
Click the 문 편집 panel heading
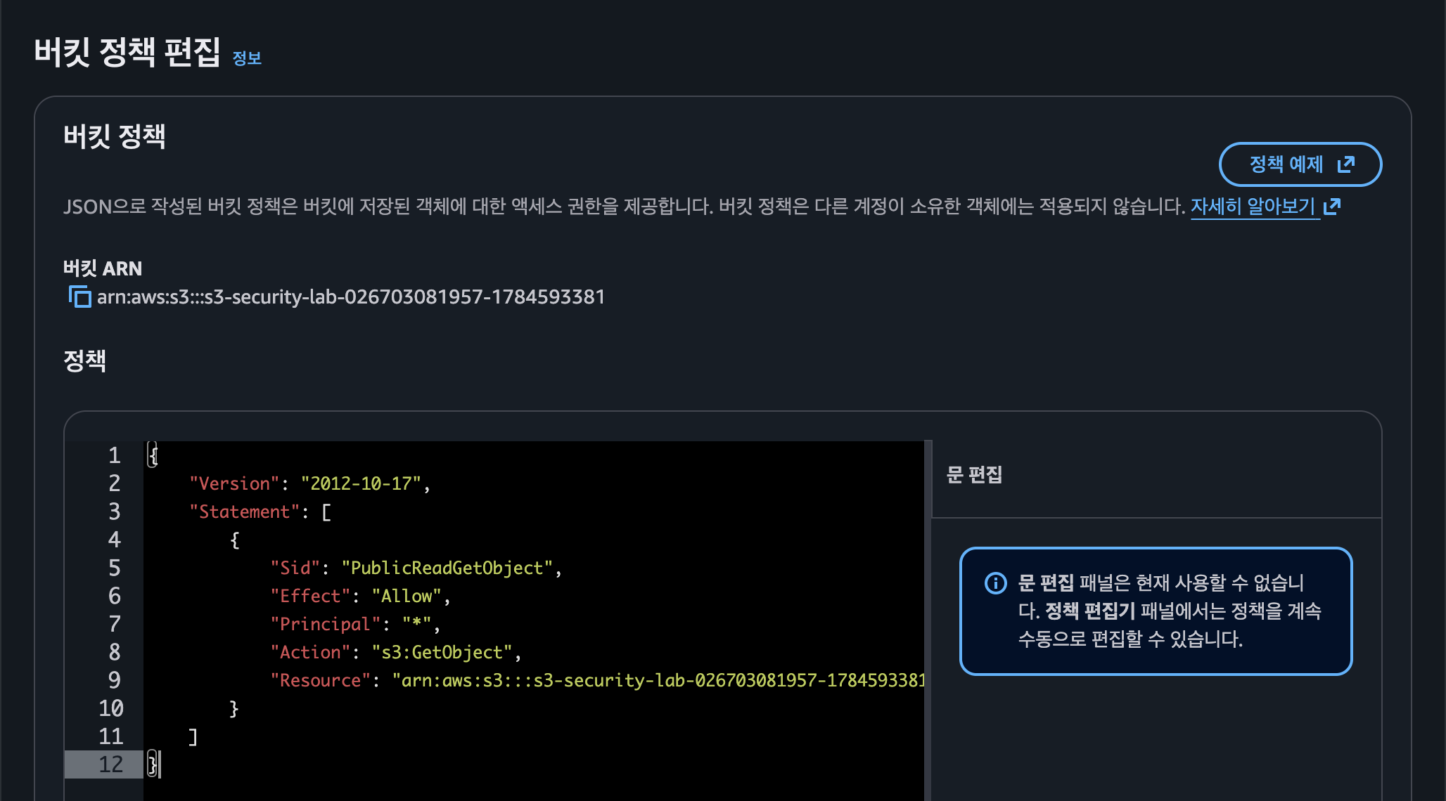(x=974, y=475)
